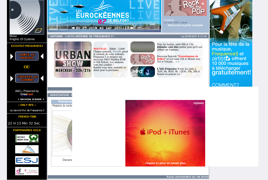The image size is (268, 180).
Task: Open the Info eye thumbnail
Action: 143,72
